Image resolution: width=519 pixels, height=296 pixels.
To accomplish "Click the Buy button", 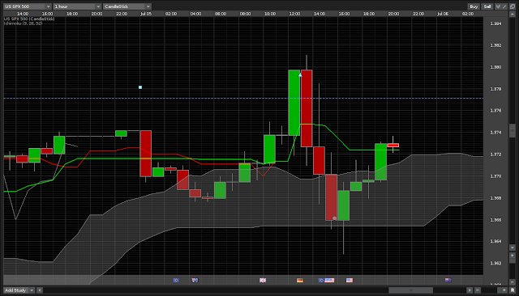I will tap(474, 6).
